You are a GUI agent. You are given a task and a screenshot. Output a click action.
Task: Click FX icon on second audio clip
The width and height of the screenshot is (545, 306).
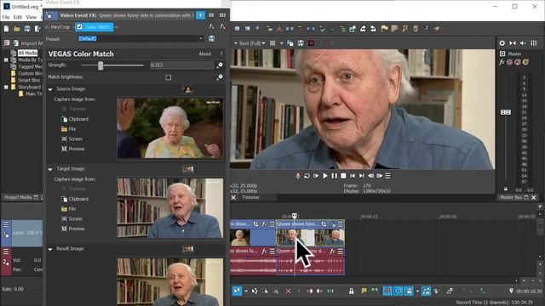[332, 252]
